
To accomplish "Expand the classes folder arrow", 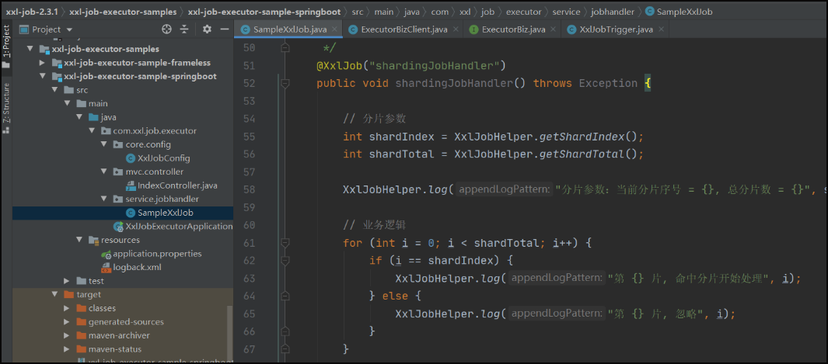I will click(x=67, y=308).
